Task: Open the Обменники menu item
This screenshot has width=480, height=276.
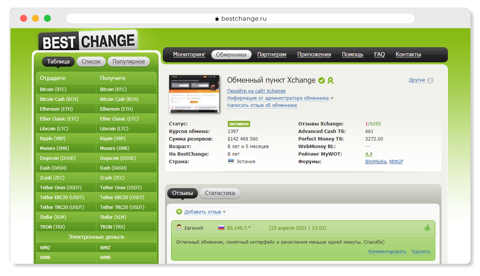Action: click(231, 55)
